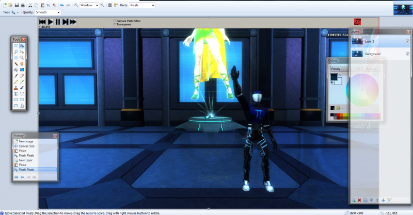This screenshot has height=215, width=413.
Task: Select 'New Image' in History list
Action: coord(35,141)
